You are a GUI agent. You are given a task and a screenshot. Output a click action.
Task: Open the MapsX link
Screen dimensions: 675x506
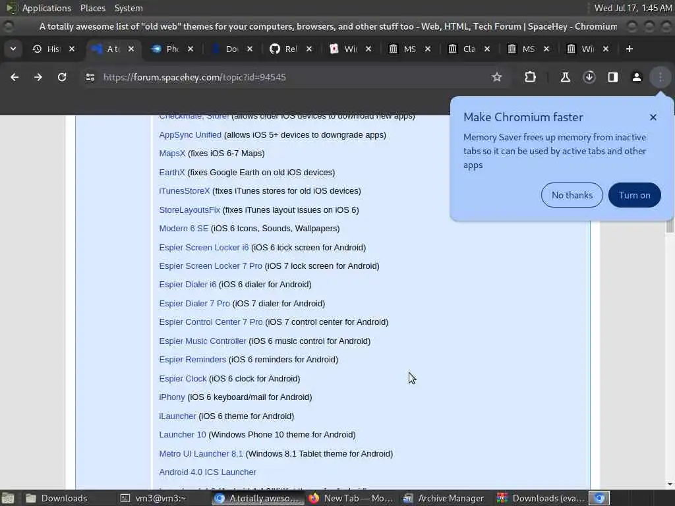point(172,153)
